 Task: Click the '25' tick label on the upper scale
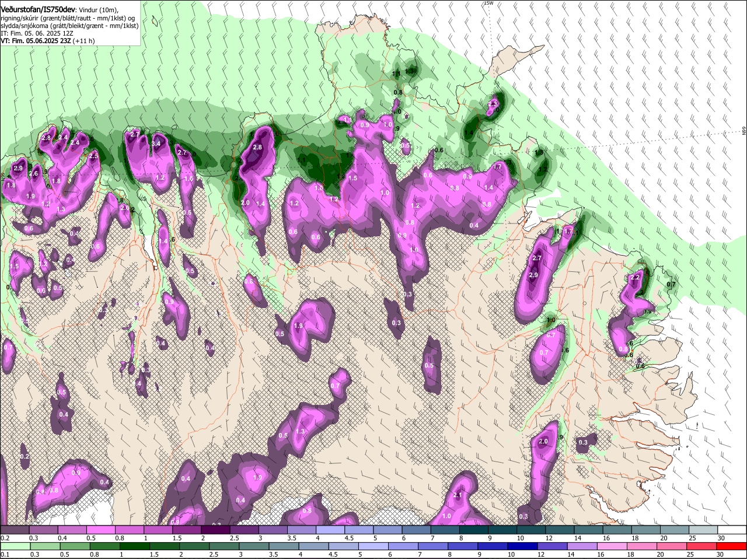pyautogui.click(x=692, y=538)
